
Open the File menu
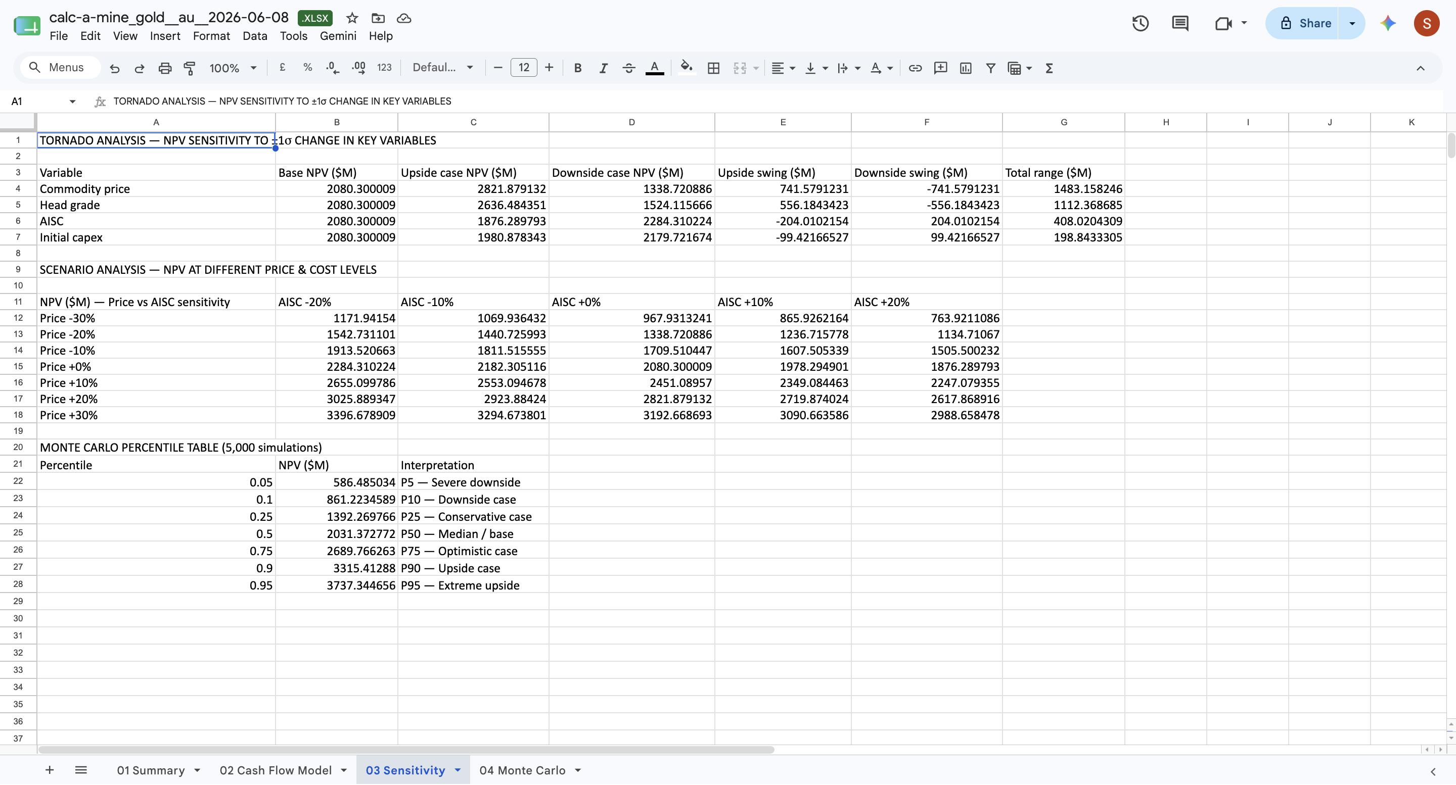coord(59,36)
